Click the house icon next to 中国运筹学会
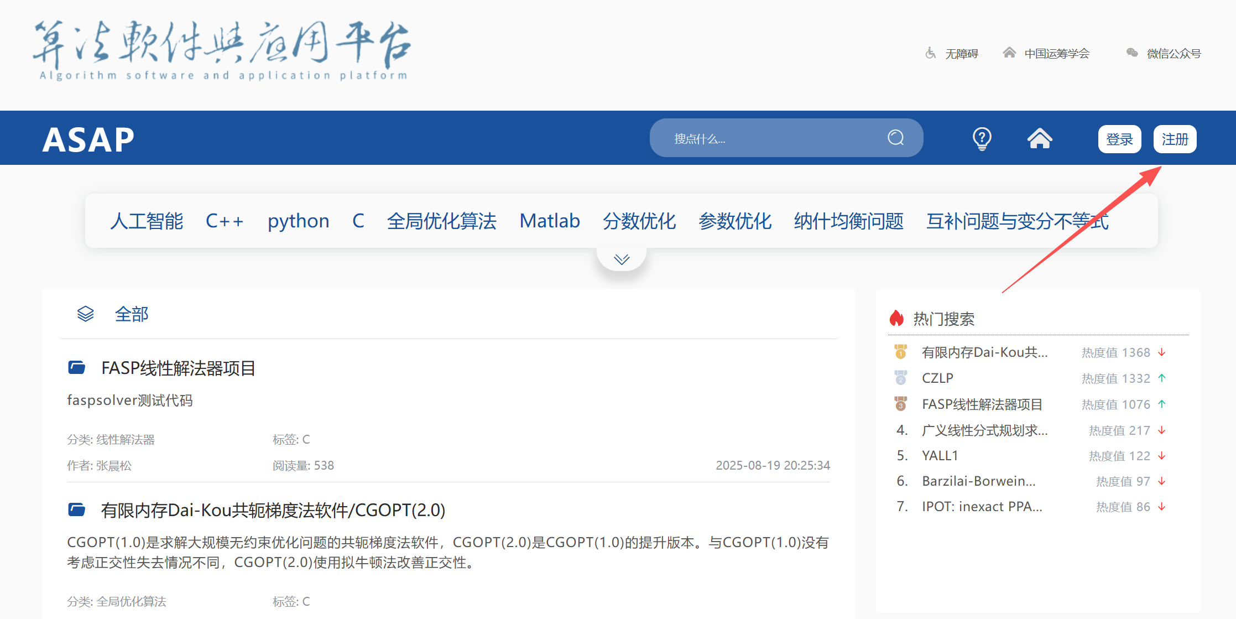Image resolution: width=1236 pixels, height=619 pixels. [x=1009, y=53]
